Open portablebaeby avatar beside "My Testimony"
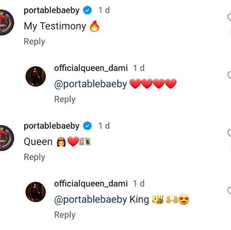231x230 pixels. [x=3, y=22]
